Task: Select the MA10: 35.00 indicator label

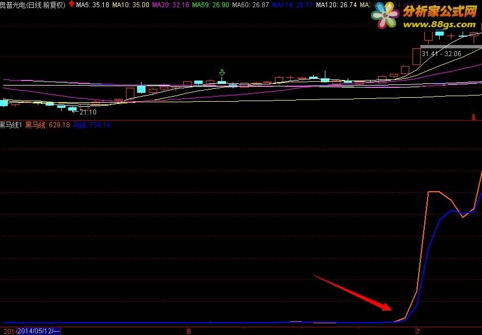Action: (130, 4)
